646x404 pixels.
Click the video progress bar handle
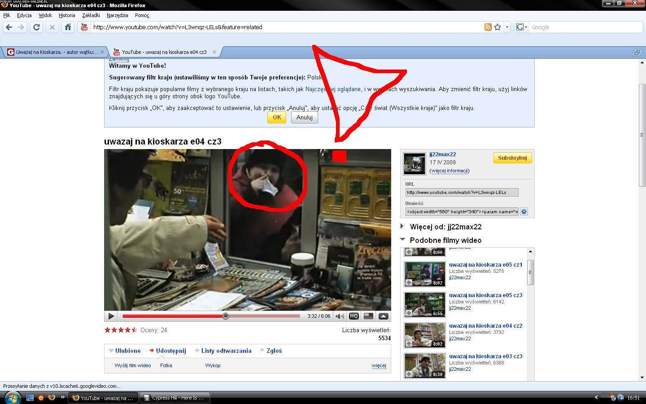(x=226, y=316)
